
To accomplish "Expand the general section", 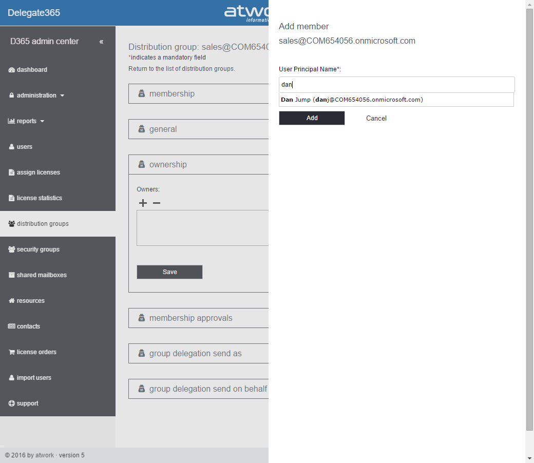I will (x=199, y=129).
